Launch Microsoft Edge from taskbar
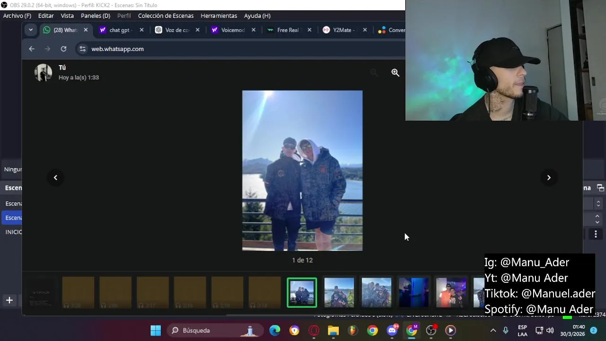Image resolution: width=606 pixels, height=341 pixels. click(275, 331)
